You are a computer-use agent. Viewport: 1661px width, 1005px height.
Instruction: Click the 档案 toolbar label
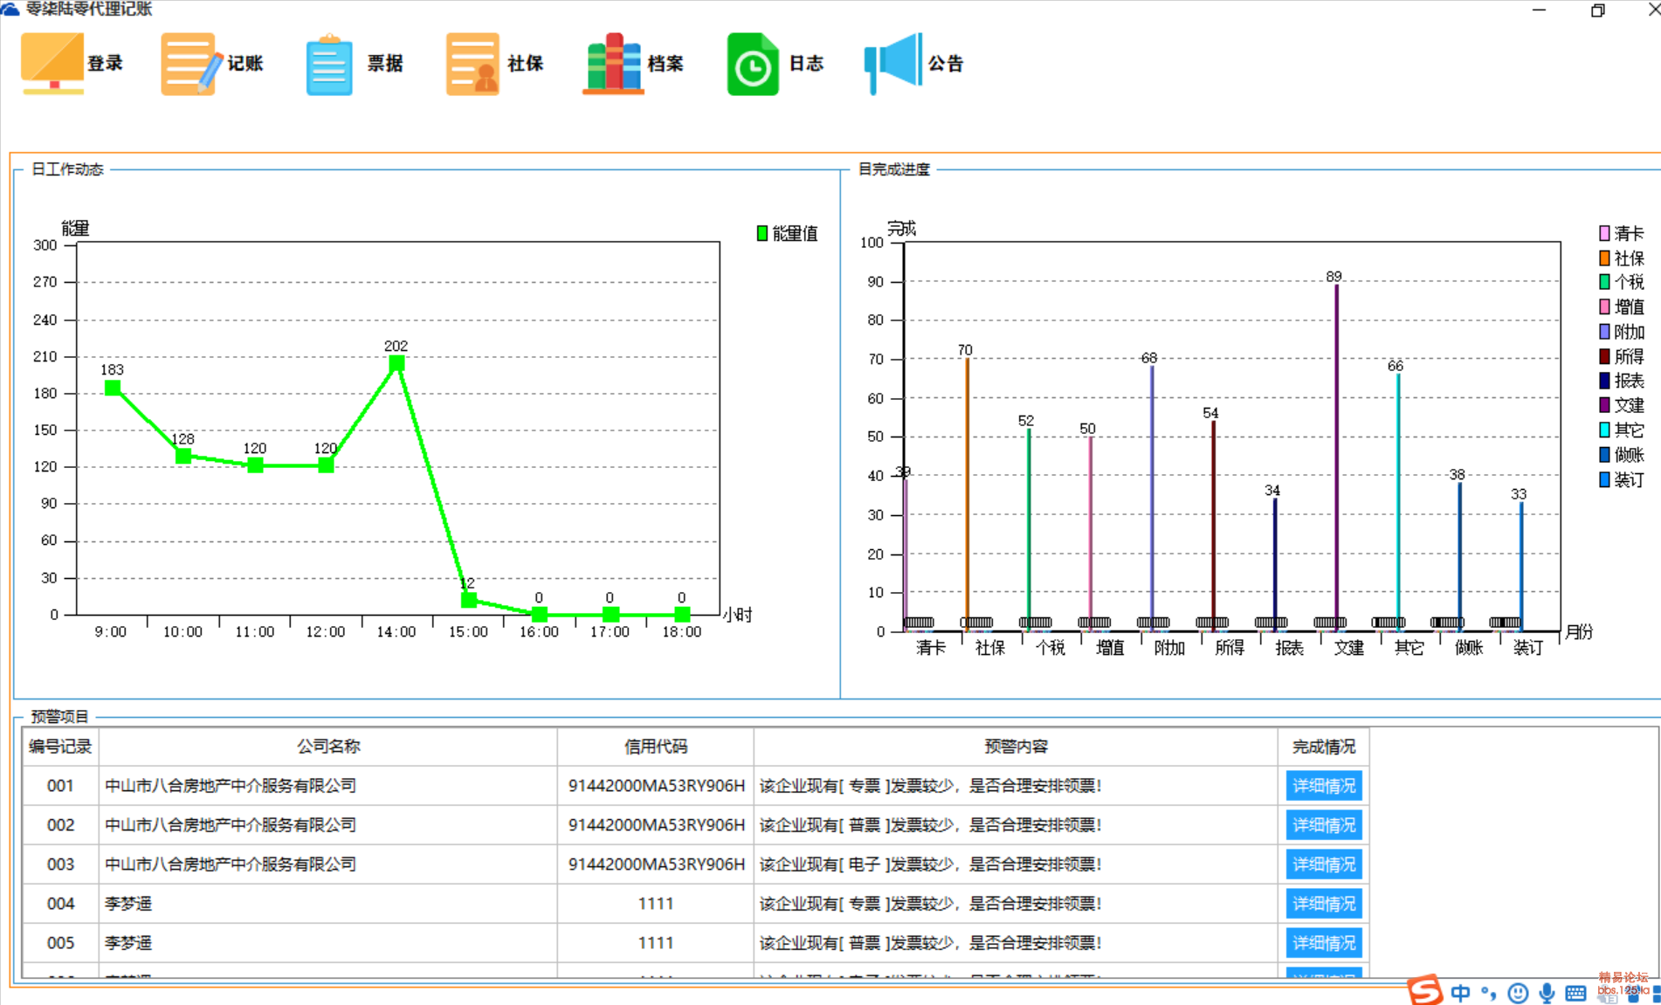tap(665, 63)
